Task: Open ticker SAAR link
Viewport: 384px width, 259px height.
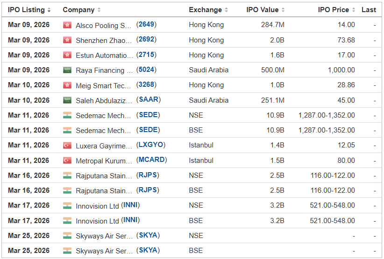Action: coord(149,100)
